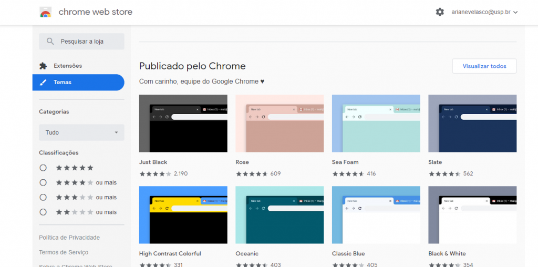
Task: Click the Slate title text
Action: [x=435, y=162]
